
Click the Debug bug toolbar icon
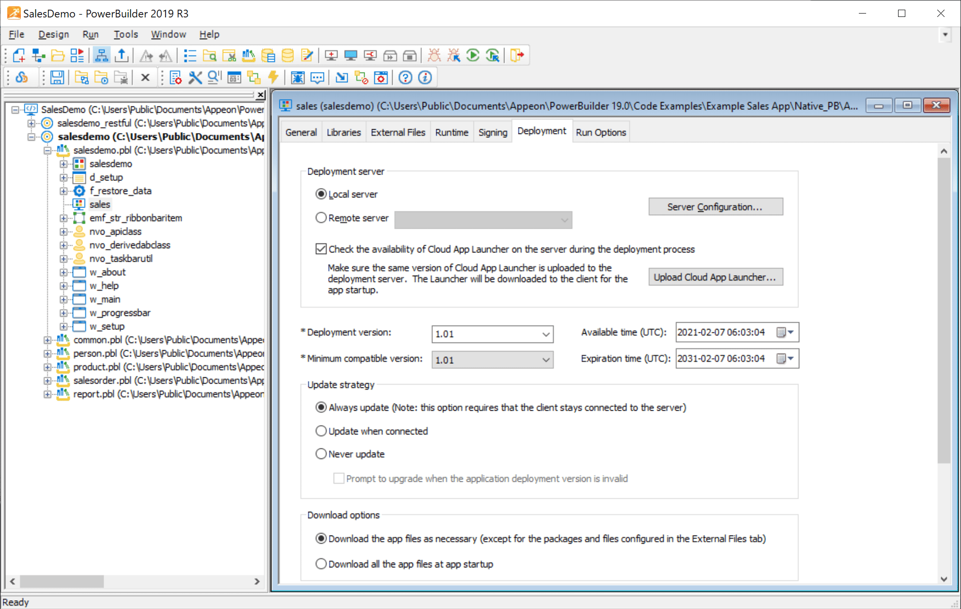point(434,56)
